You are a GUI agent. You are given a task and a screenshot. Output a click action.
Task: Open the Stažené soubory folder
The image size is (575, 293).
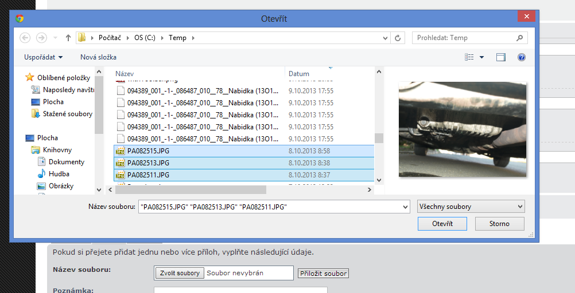[x=67, y=114]
